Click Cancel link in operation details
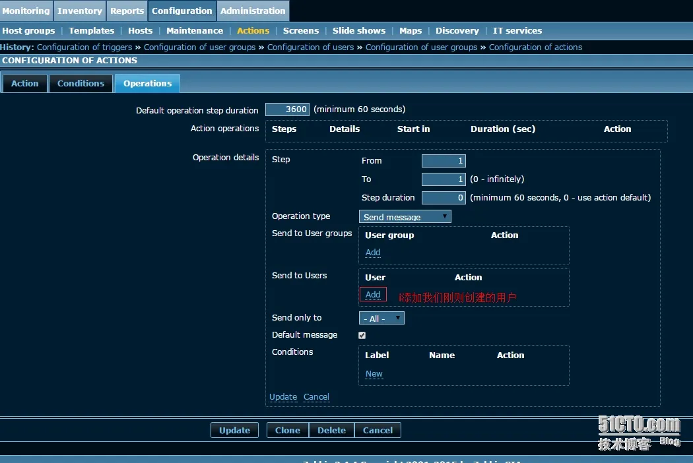The image size is (693, 463). tap(316, 397)
